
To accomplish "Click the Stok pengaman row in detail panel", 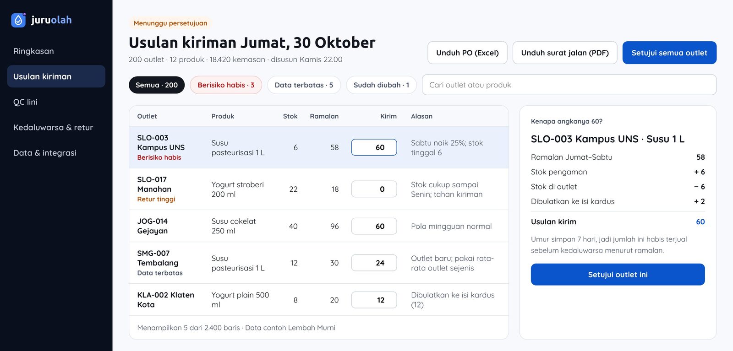I will tap(618, 172).
